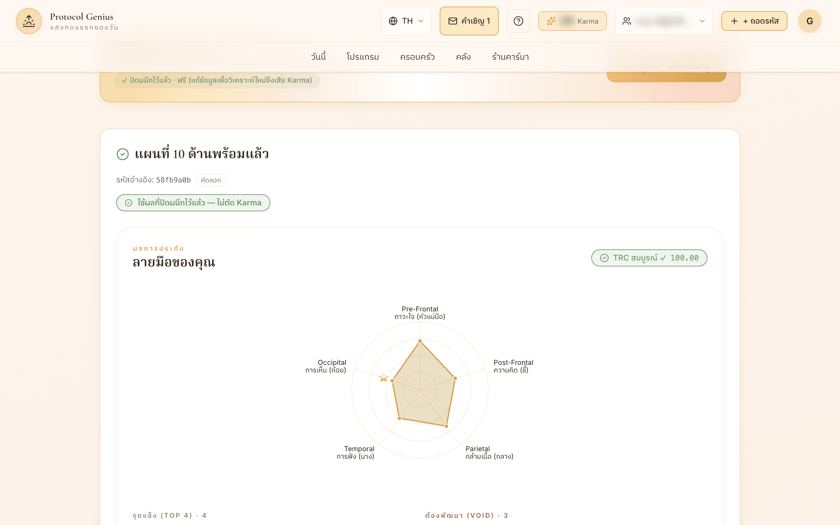Click the people icon in profile selector
The image size is (840, 525).
pos(626,21)
